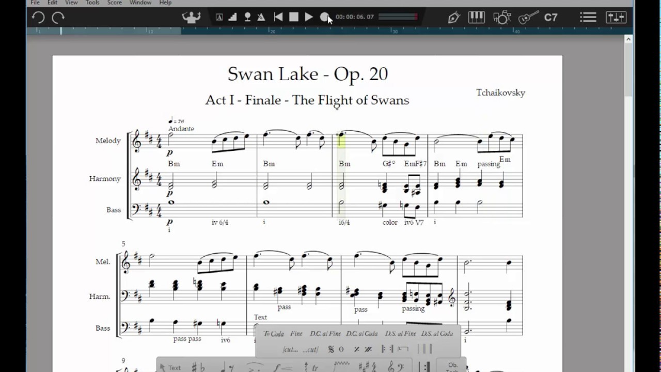Click the round Record button
Image resolution: width=661 pixels, height=372 pixels.
324,17
